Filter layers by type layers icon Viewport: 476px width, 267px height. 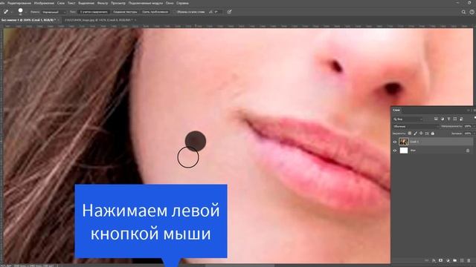click(x=448, y=119)
